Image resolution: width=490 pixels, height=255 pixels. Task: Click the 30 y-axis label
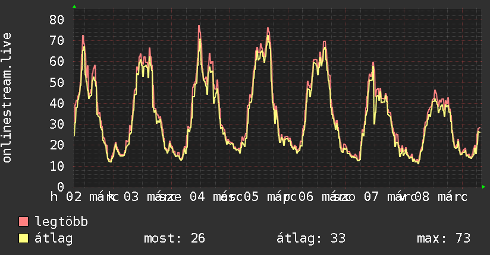click(56, 125)
